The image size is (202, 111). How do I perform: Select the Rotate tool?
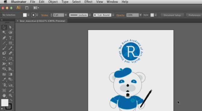click(4, 59)
